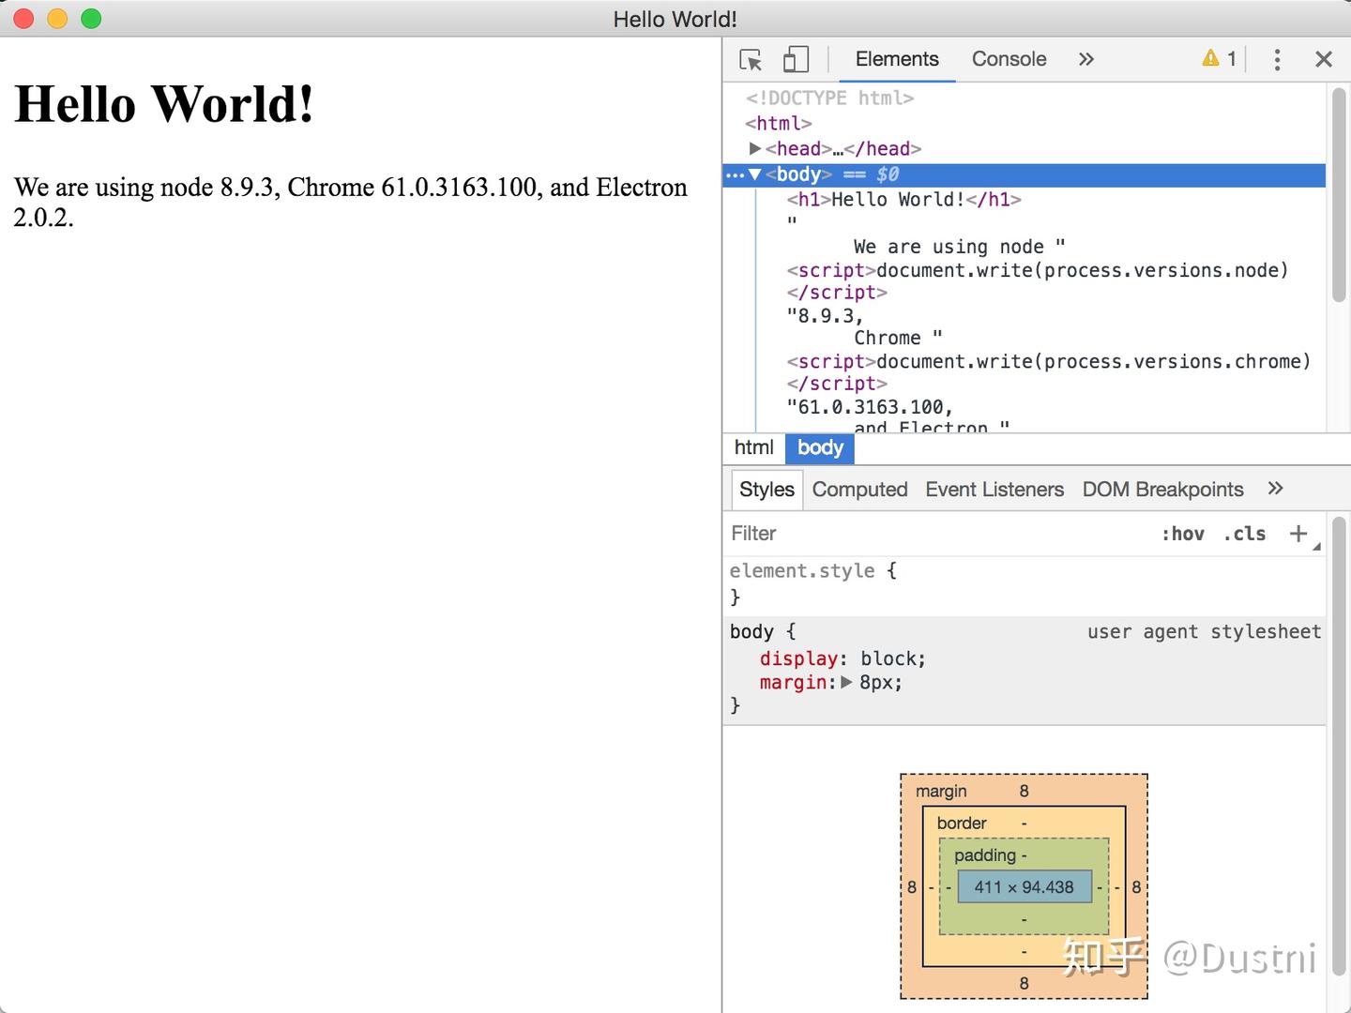Screen dimensions: 1351x1013
Task: Expand the margin shorthand property triangle
Action: click(846, 683)
